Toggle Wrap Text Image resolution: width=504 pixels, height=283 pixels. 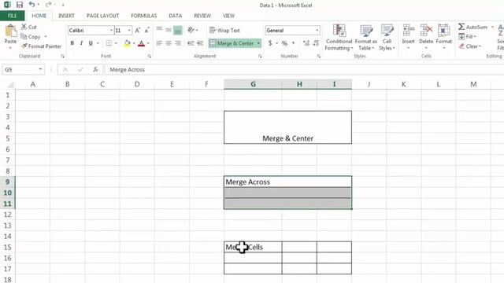pos(224,30)
